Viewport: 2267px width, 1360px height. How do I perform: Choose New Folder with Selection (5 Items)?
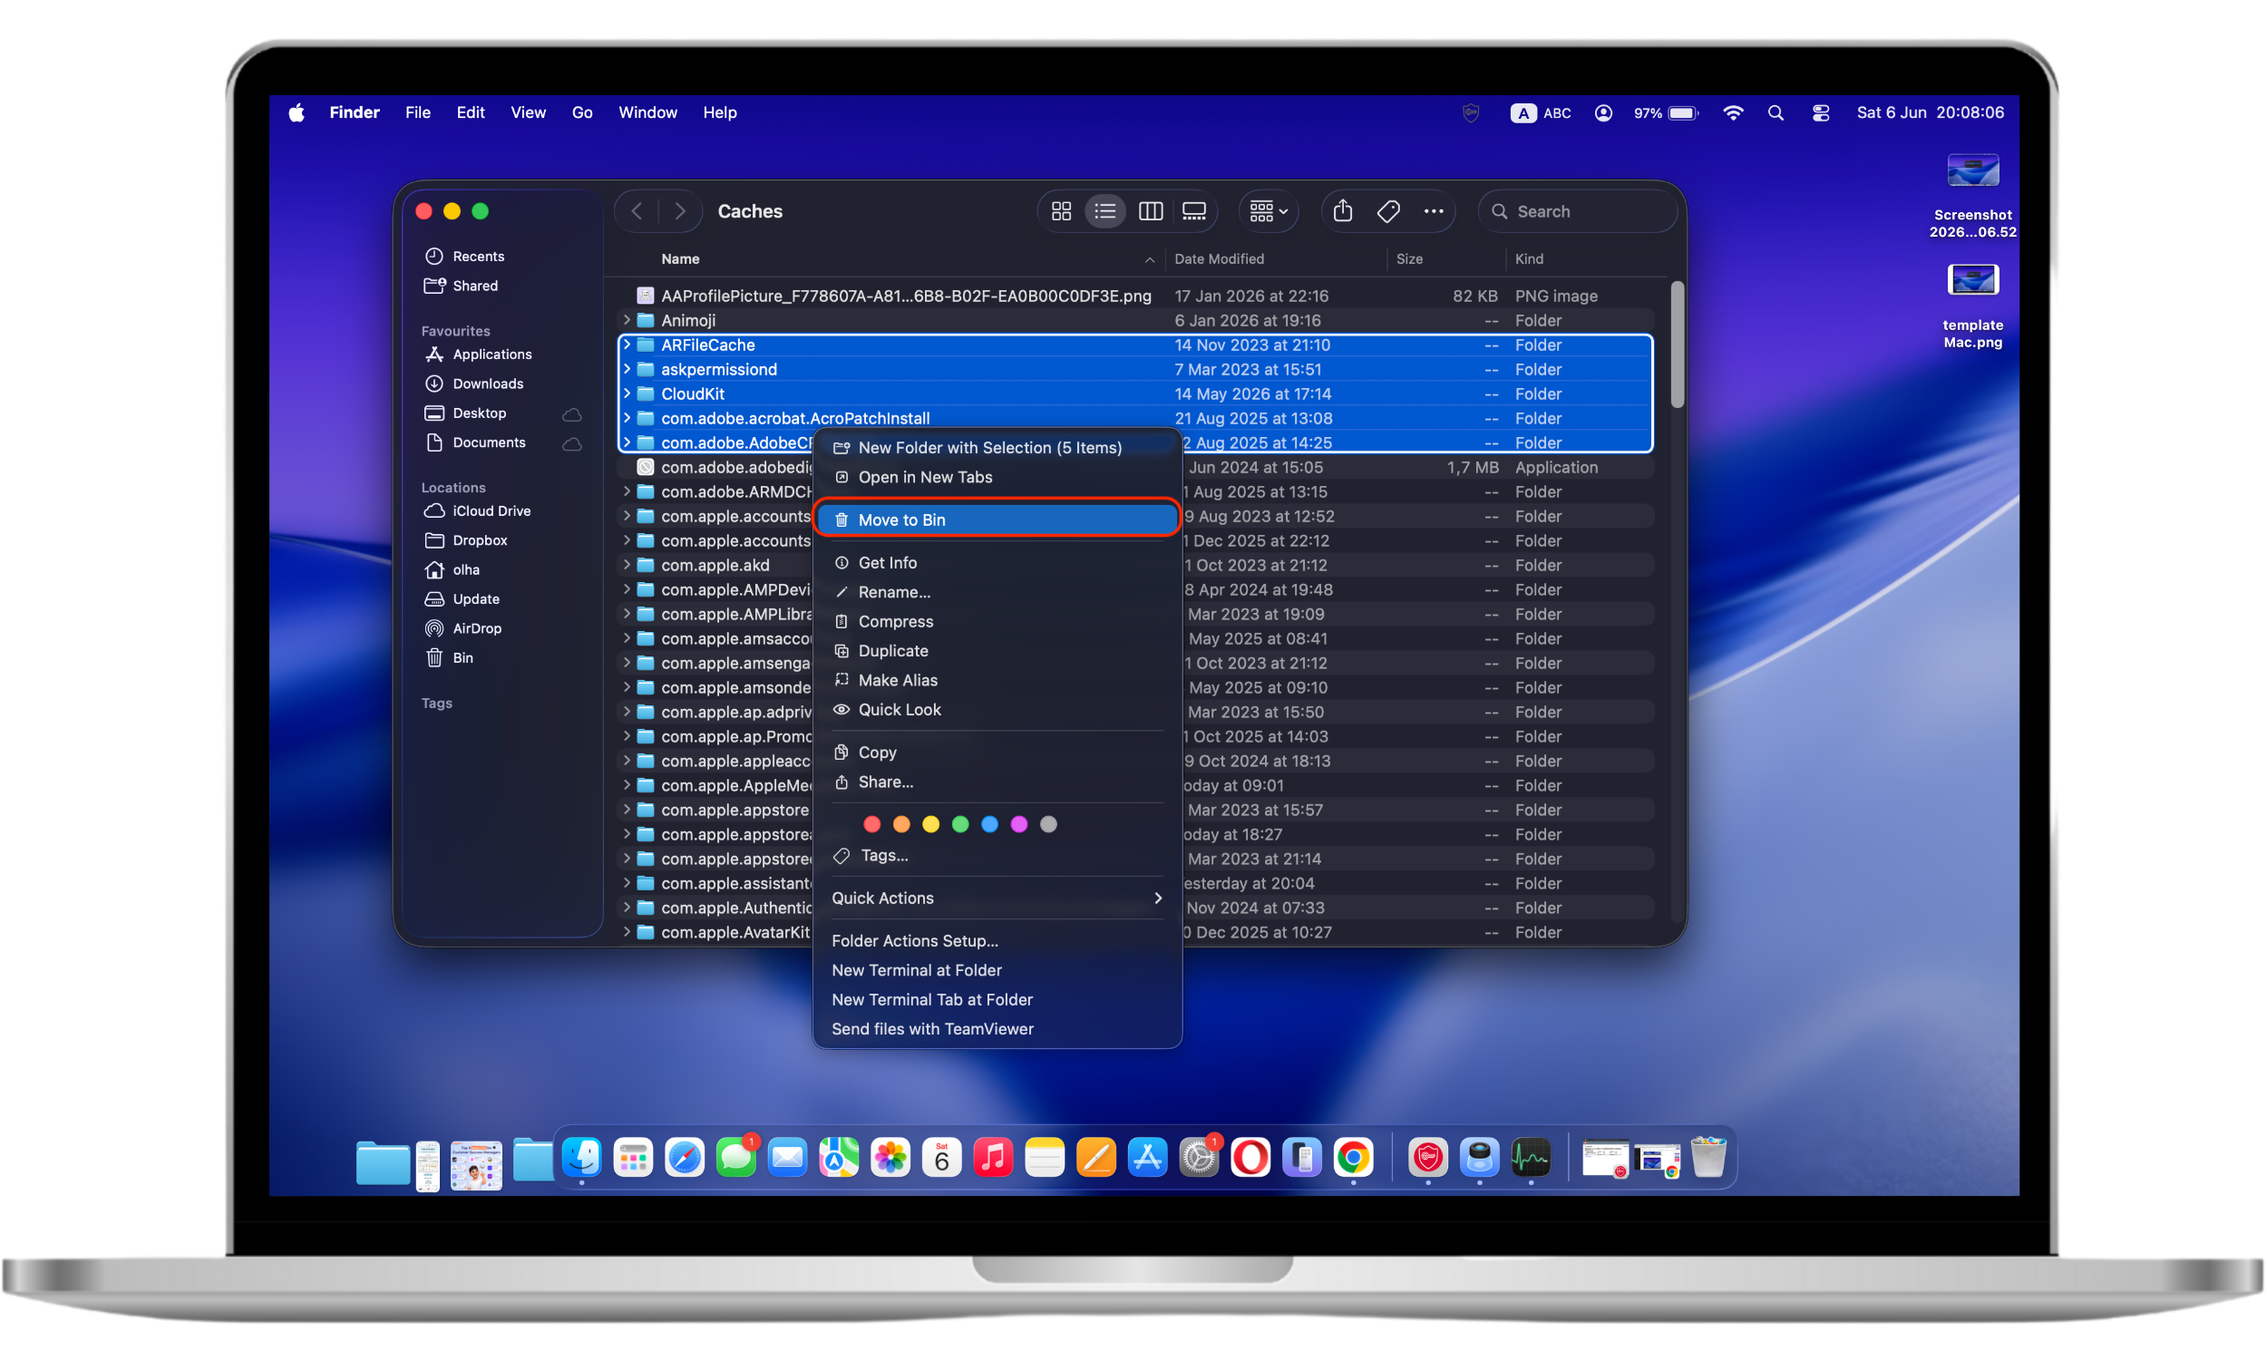(x=996, y=448)
